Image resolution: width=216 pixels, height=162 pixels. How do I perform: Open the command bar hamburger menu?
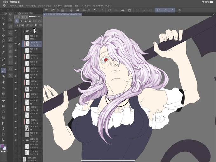pyautogui.click(x=46, y=10)
